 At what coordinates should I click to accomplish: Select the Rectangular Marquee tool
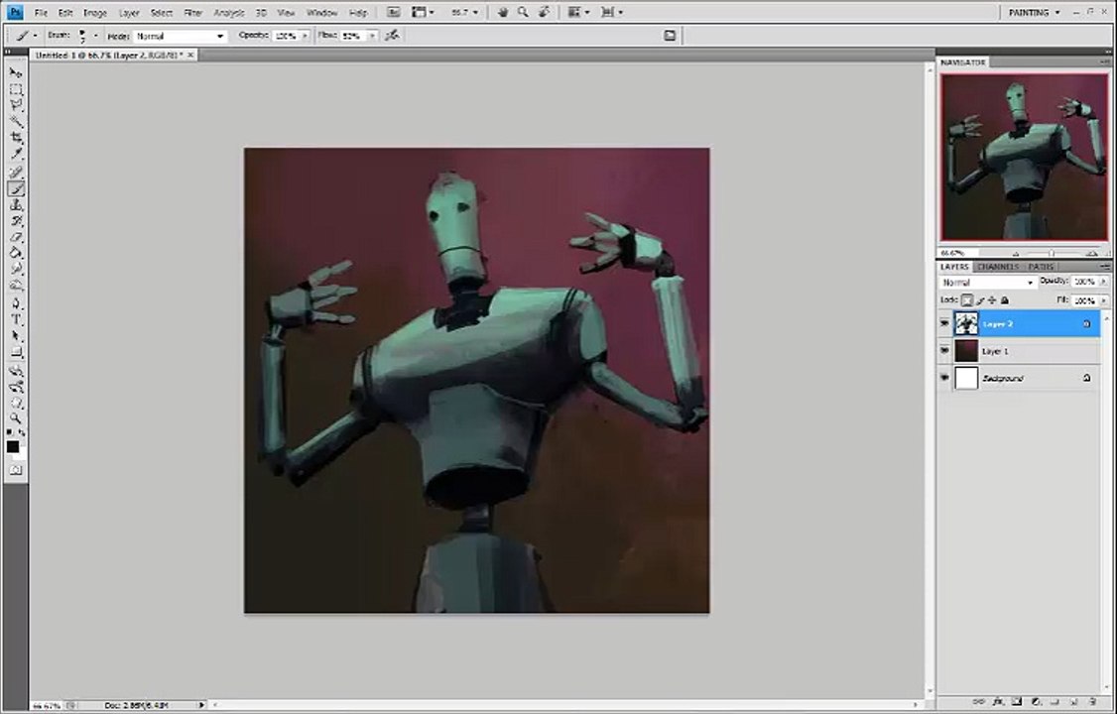point(16,89)
